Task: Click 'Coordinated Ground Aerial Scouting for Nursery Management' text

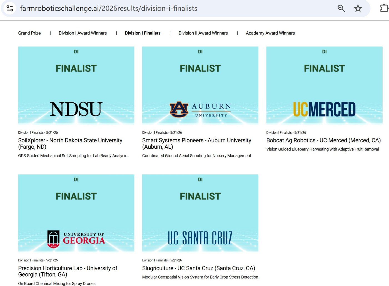Action: [x=197, y=156]
